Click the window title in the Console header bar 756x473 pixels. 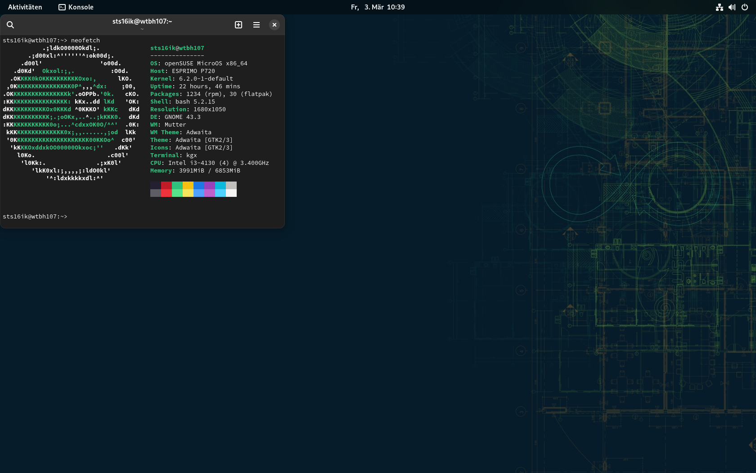(142, 21)
